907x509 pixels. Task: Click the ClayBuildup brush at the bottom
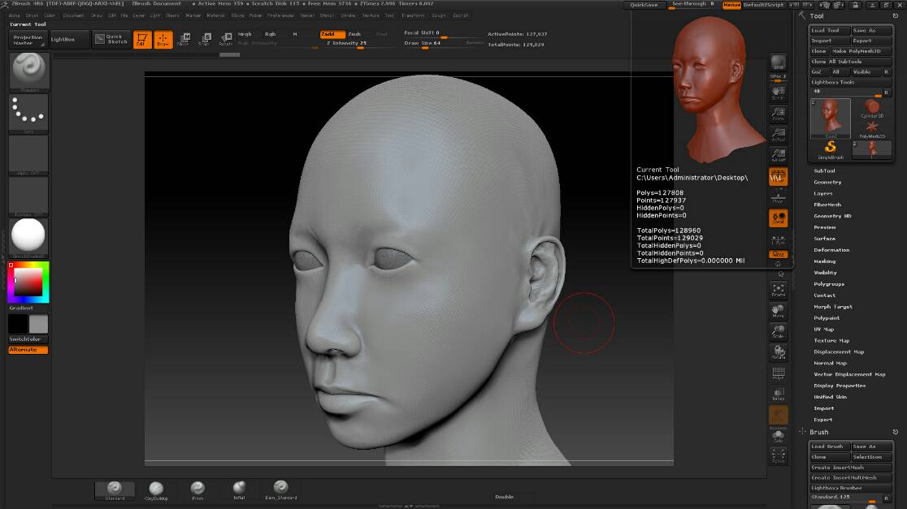coord(156,490)
